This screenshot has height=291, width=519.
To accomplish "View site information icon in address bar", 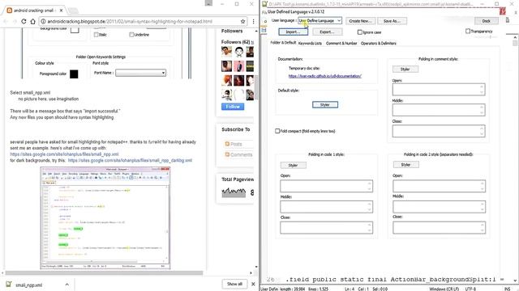I will tap(43, 21).
